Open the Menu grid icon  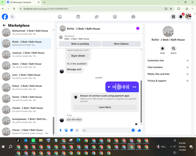[x=173, y=17]
